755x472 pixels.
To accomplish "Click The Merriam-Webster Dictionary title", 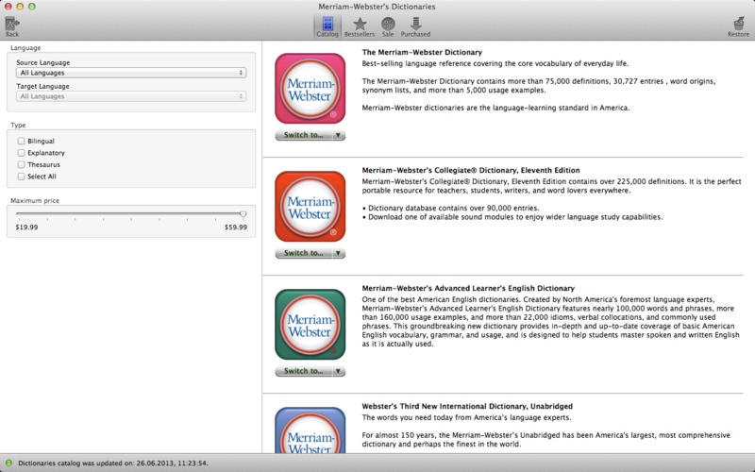I will click(422, 52).
